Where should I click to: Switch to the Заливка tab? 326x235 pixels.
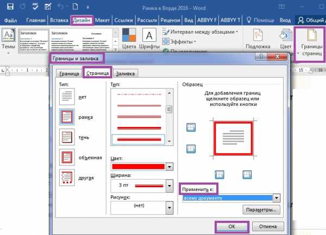125,73
